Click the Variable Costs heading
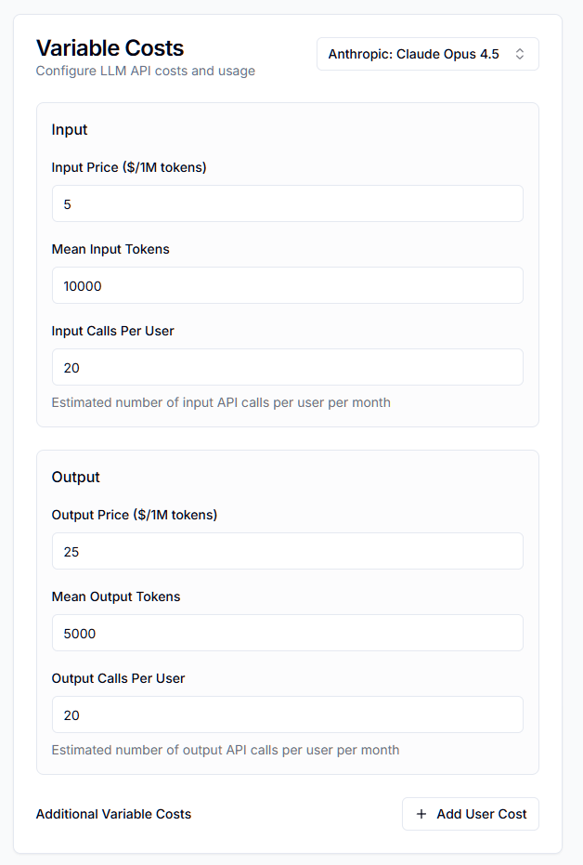583x865 pixels. [x=110, y=47]
